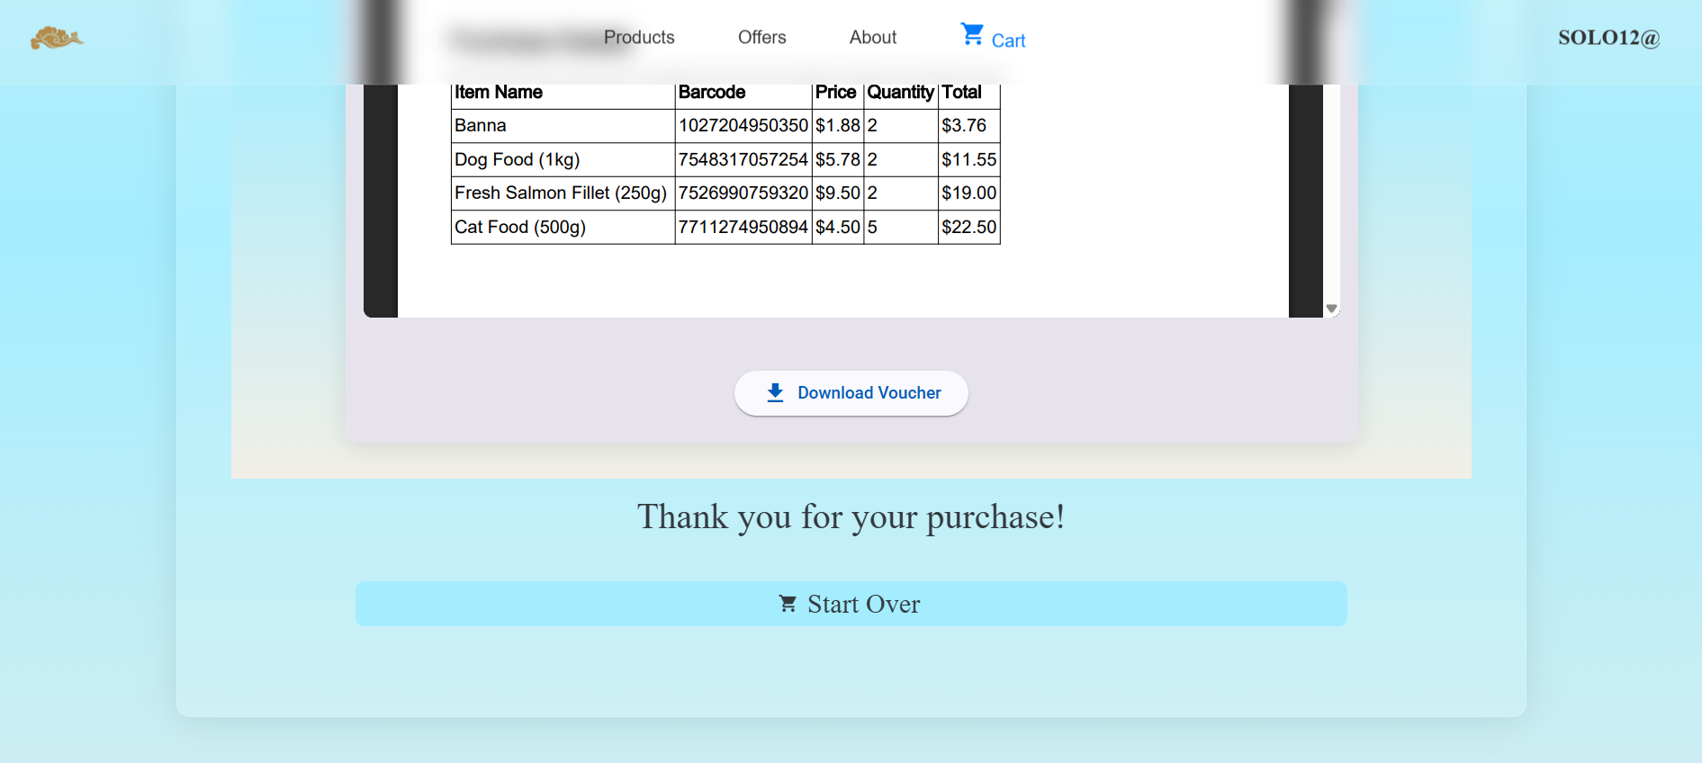Click the voucher preview scroll-down arrow
The width and height of the screenshot is (1702, 763).
tap(1331, 309)
